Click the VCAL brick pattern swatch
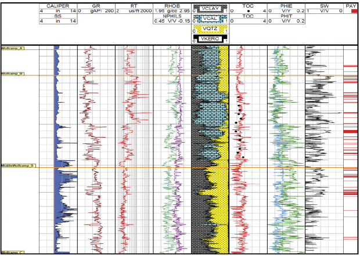The width and height of the screenshot is (360, 256). 210,19
